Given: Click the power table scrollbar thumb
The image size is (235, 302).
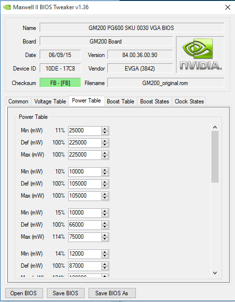Looking at the screenshot, I should coord(215,157).
